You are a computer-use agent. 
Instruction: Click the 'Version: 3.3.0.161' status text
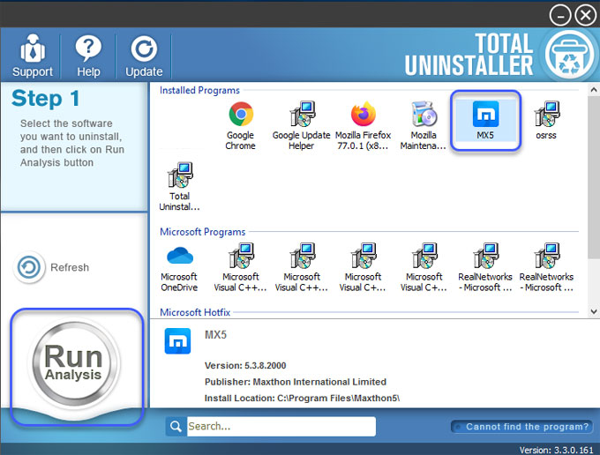[x=556, y=450]
